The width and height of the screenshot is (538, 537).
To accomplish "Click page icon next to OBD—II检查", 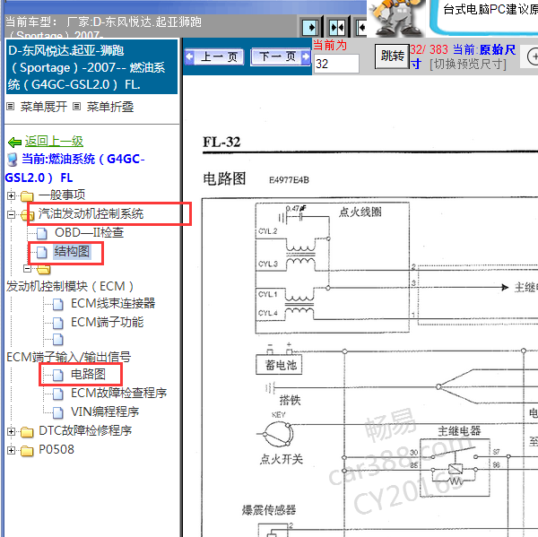I will click(x=42, y=233).
